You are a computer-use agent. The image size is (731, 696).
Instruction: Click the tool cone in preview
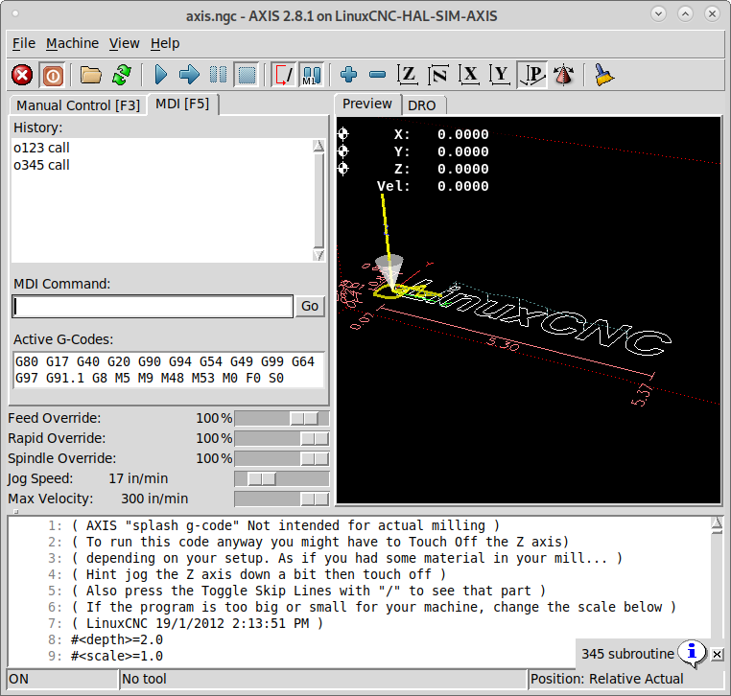pyautogui.click(x=389, y=271)
